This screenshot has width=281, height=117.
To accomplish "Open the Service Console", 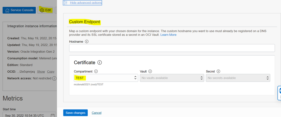I will [x=19, y=10].
